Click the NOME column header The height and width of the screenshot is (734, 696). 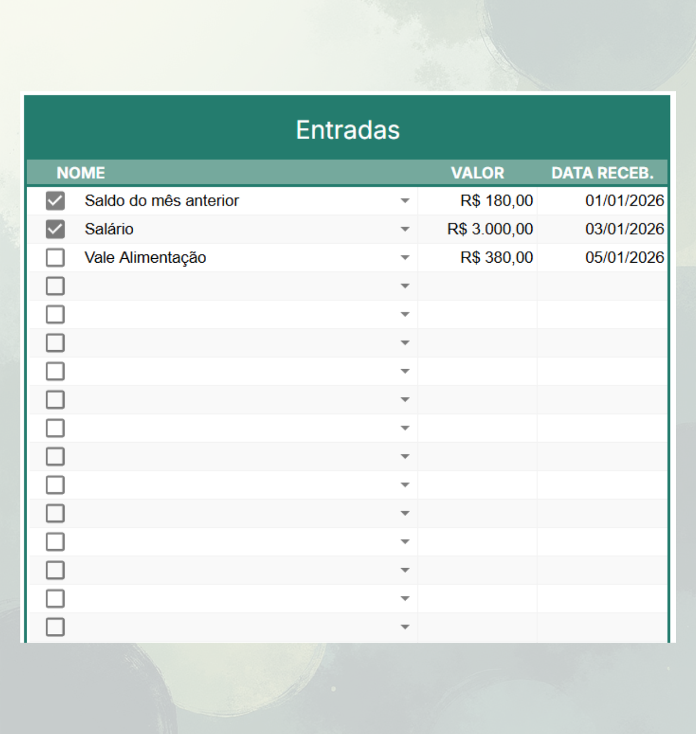pos(81,173)
